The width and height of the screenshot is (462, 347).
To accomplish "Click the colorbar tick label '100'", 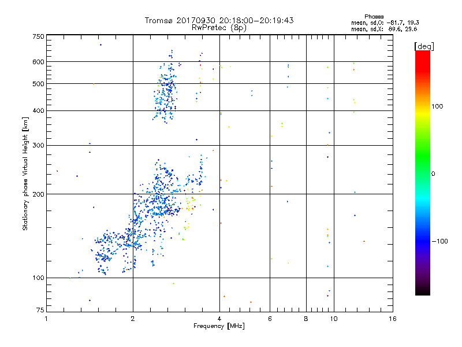I will pyautogui.click(x=437, y=106).
